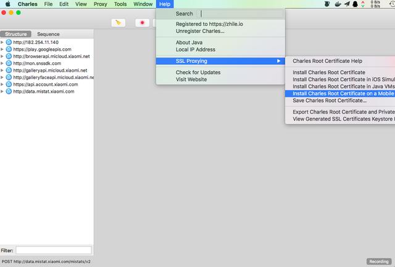Screen dimensions: 395x267
Task: Click the QQ penguin menu bar icon
Action: click(x=355, y=4)
